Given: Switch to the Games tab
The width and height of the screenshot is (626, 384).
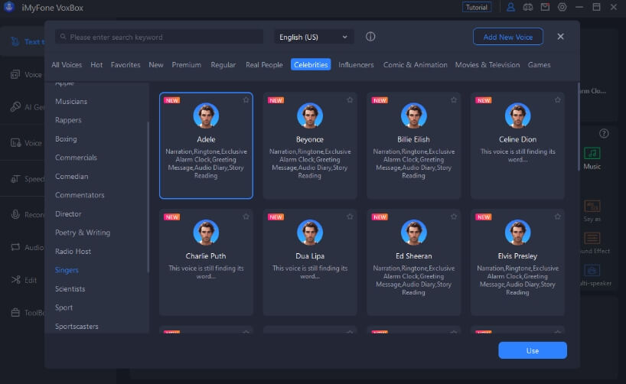Looking at the screenshot, I should (x=539, y=65).
